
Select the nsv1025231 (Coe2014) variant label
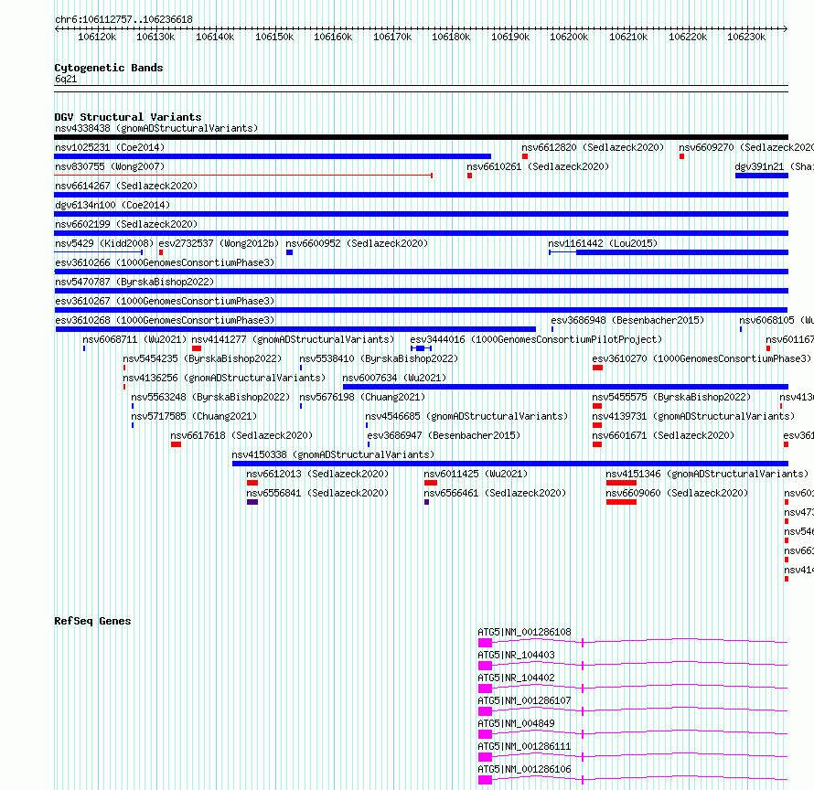click(110, 147)
